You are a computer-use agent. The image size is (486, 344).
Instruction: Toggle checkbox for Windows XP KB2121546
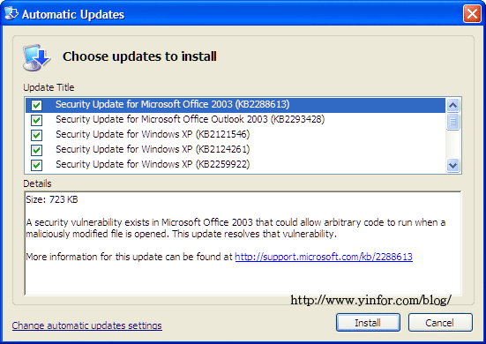[x=36, y=135]
